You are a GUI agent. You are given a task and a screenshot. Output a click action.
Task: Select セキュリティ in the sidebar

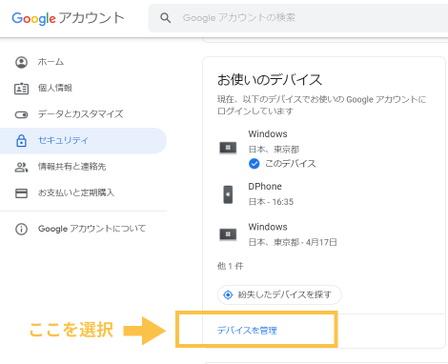click(83, 141)
